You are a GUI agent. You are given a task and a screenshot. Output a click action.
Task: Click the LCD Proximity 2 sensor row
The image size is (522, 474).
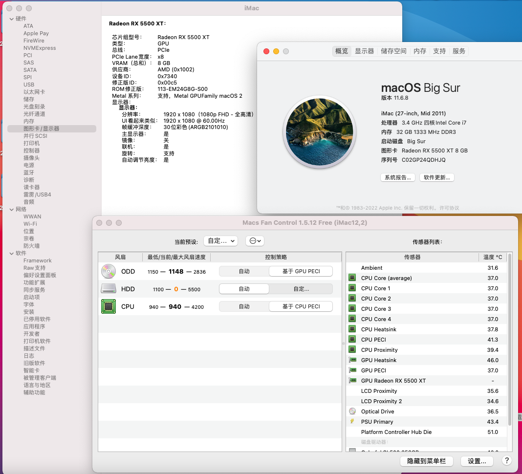pos(427,401)
